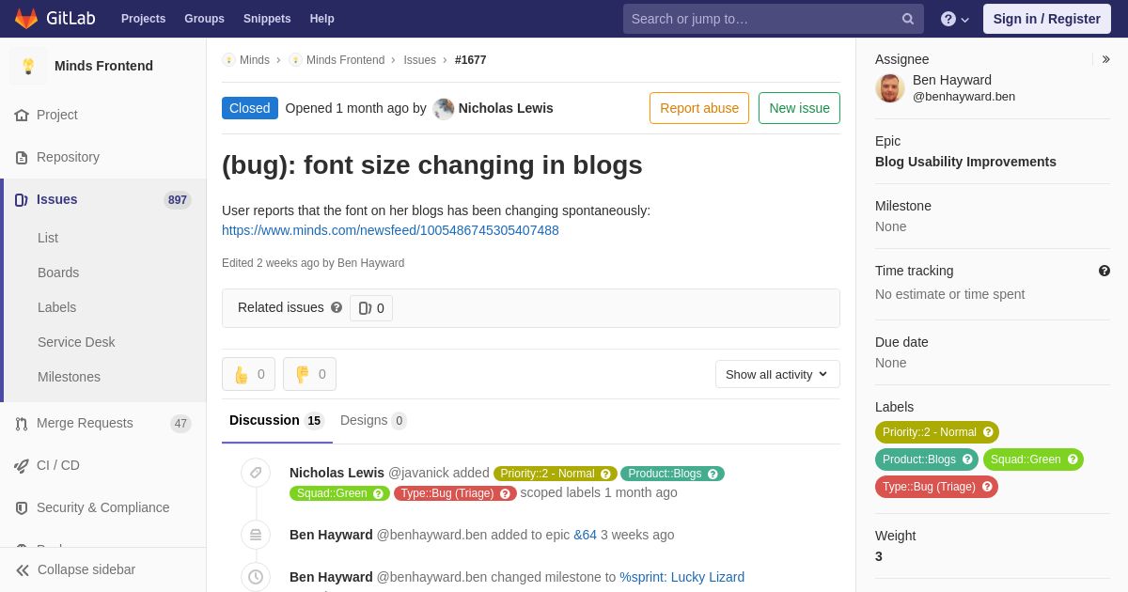Click the Collapse sidebar chevrons icon
The width and height of the screenshot is (1128, 592).
tap(23, 569)
